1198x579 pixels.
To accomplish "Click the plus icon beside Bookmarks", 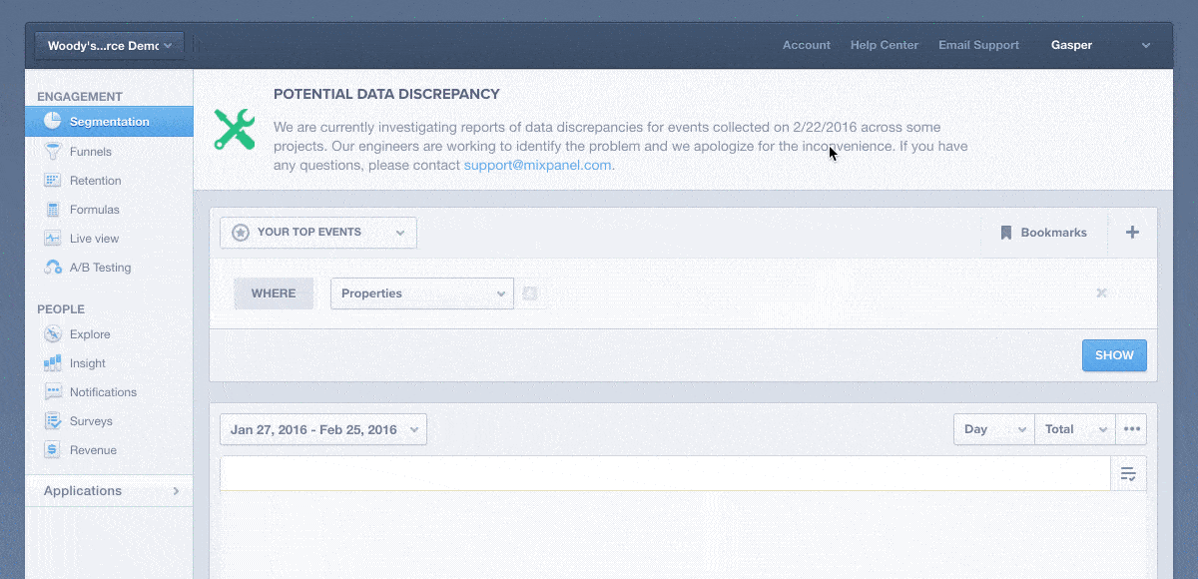I will tap(1132, 233).
